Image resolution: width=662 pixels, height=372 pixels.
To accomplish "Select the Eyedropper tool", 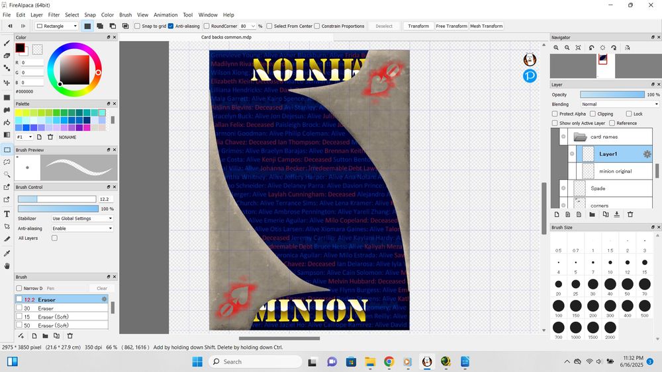I will coord(7,253).
